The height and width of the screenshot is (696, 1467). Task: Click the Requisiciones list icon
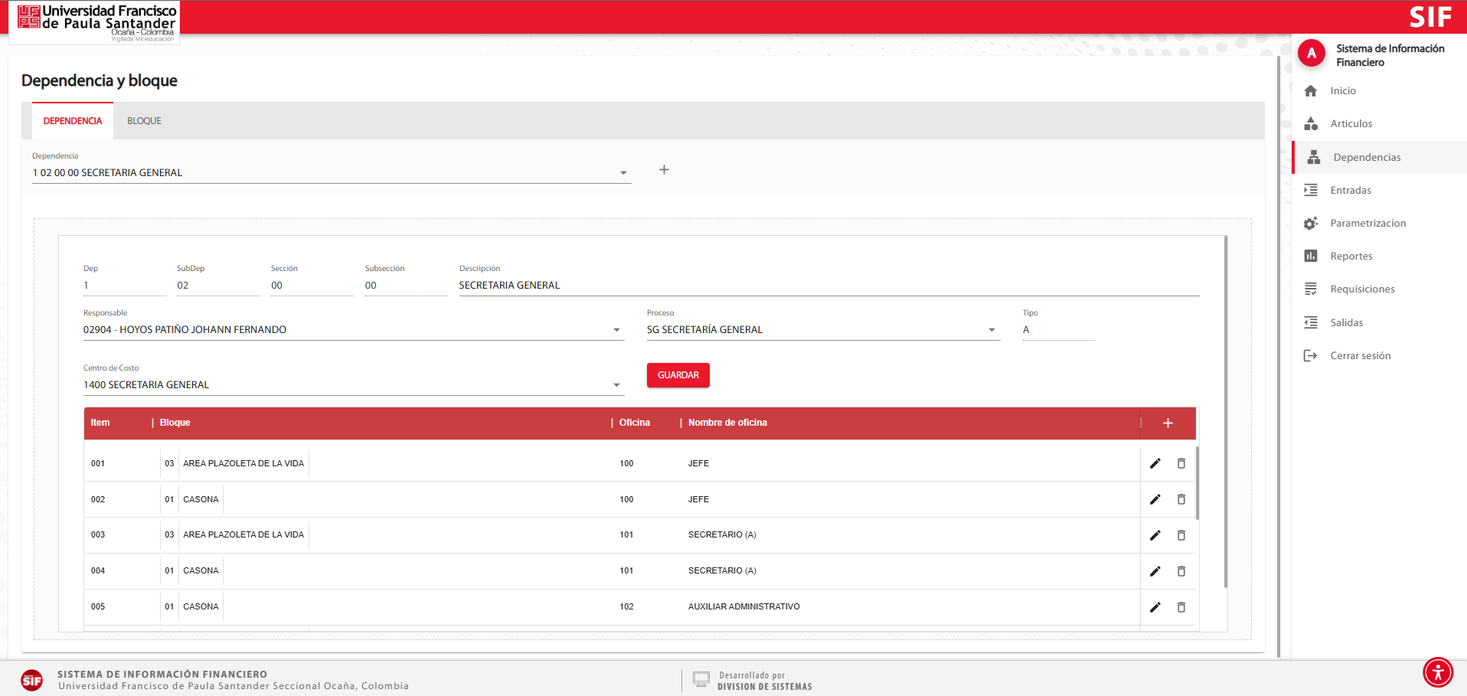(x=1311, y=289)
